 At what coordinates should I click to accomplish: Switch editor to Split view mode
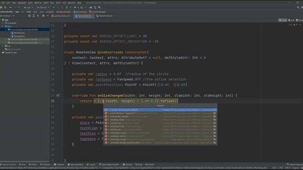tap(291, 20)
